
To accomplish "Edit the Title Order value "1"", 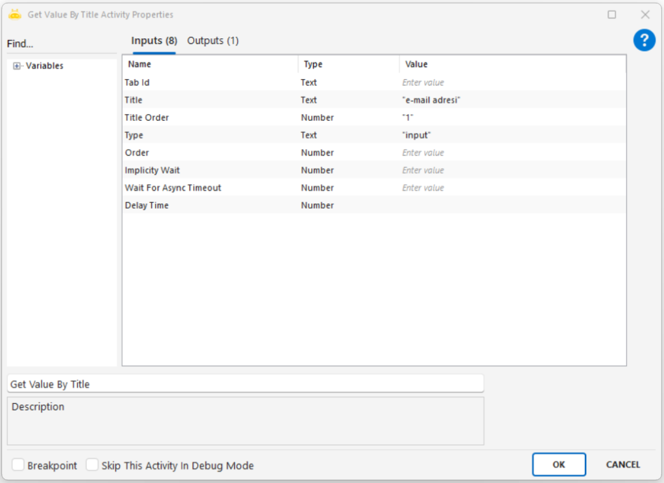I will (x=512, y=118).
